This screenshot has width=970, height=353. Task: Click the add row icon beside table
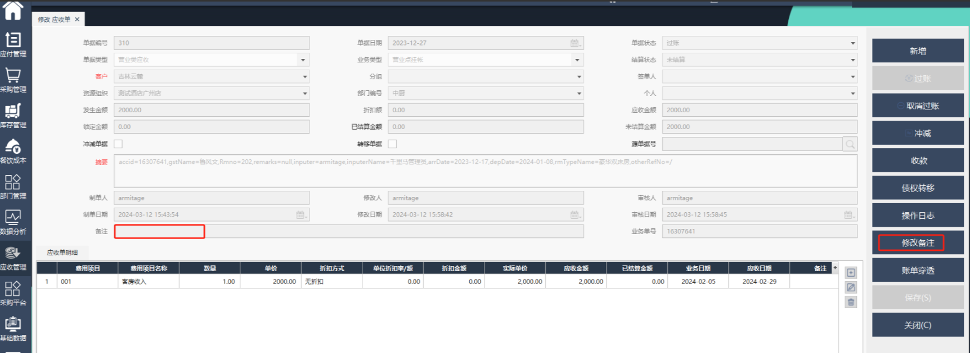pyautogui.click(x=851, y=273)
